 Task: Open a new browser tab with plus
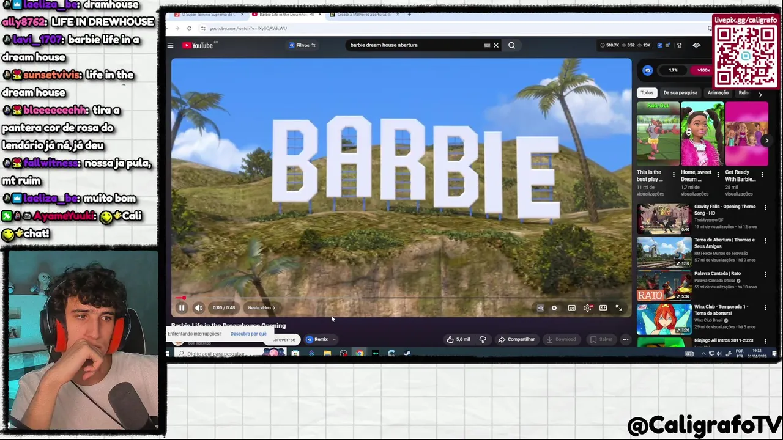click(x=409, y=14)
